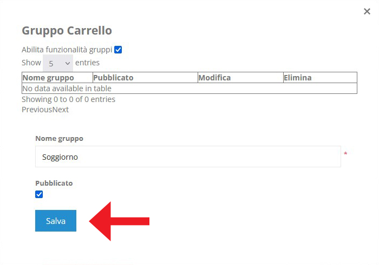The image size is (379, 265).
Task: Toggle the Abilita funzionalità gruppi checkbox
Action: (x=118, y=50)
